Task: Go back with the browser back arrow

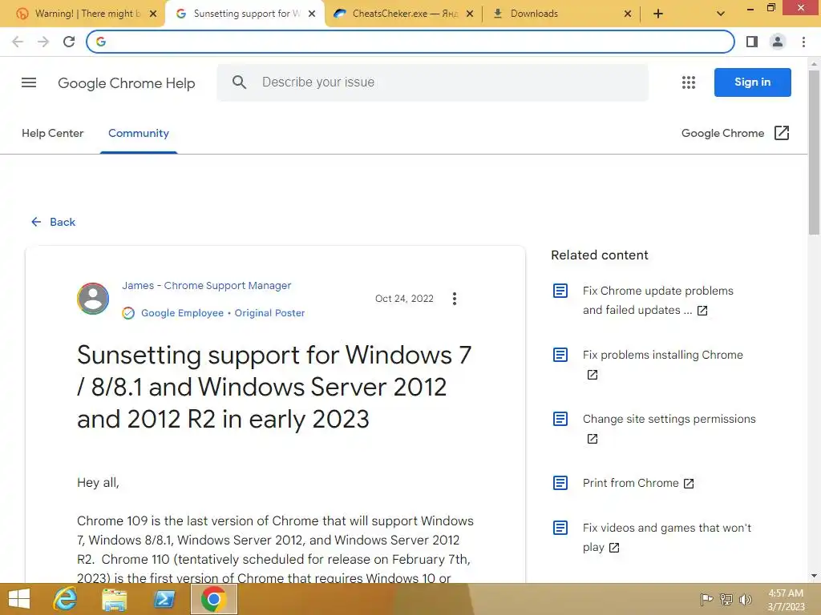Action: (18, 42)
